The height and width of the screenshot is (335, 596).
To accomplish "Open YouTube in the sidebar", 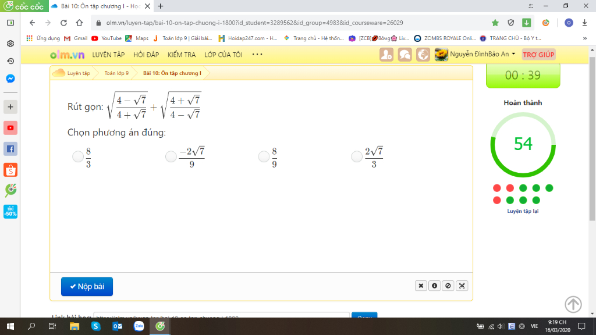I will pos(10,128).
